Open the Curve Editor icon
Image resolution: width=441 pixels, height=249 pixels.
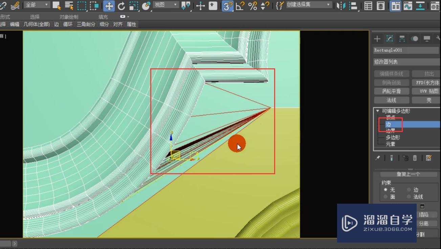click(408, 5)
